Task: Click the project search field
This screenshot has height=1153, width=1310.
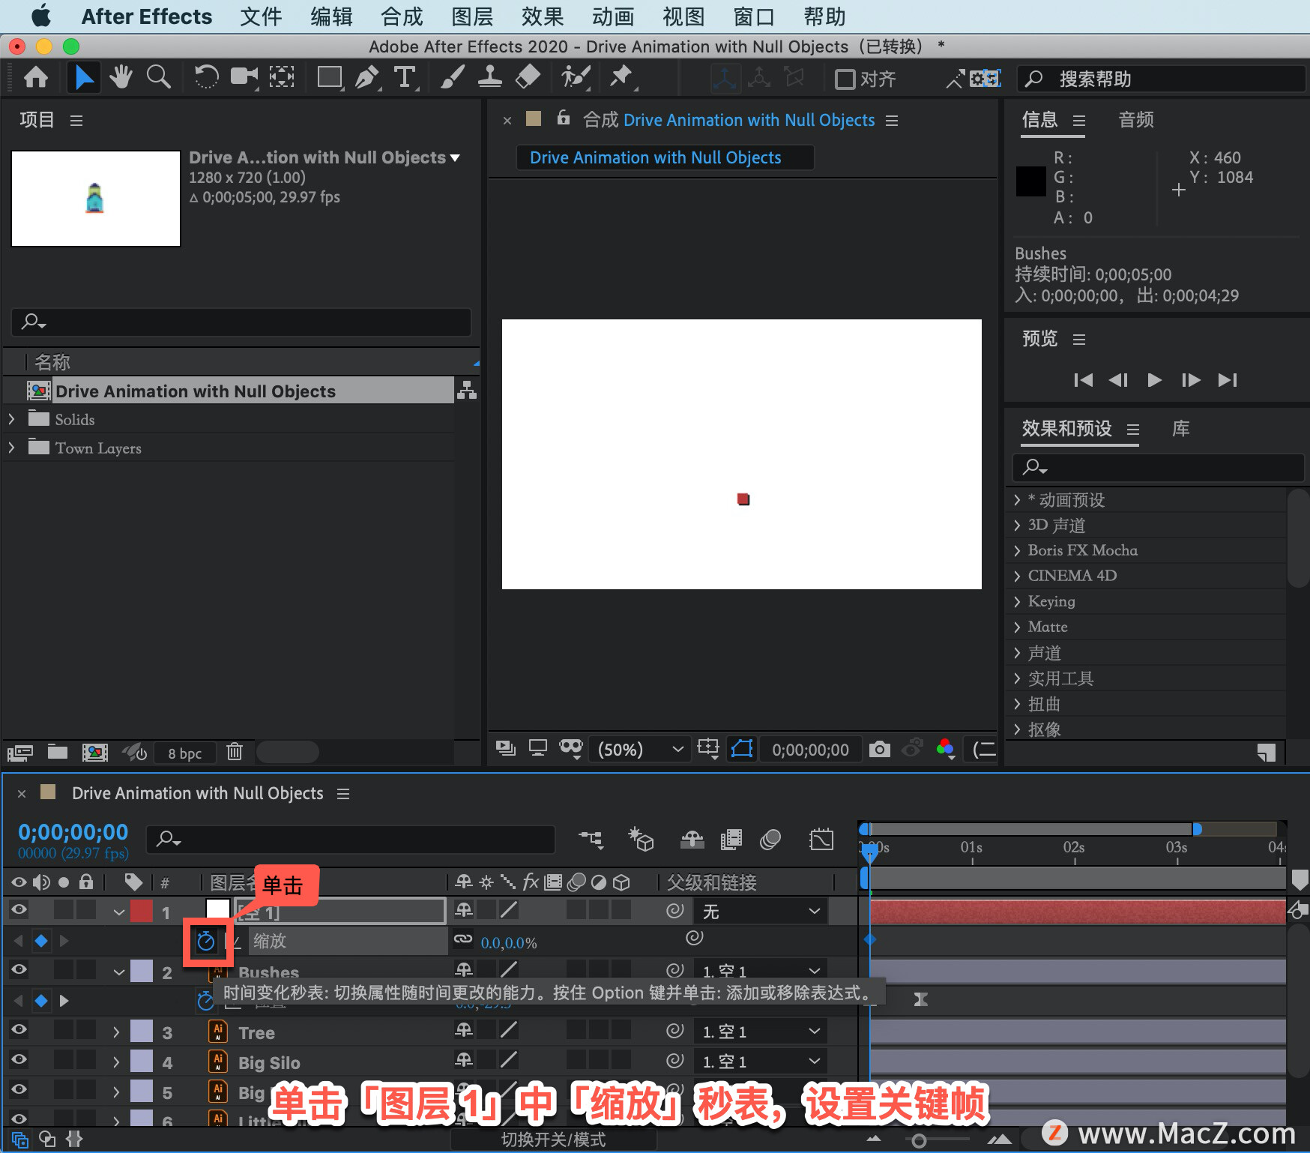Action: 241,322
